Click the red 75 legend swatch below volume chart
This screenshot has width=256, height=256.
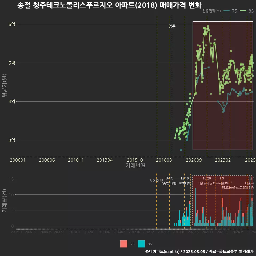(x=123, y=244)
